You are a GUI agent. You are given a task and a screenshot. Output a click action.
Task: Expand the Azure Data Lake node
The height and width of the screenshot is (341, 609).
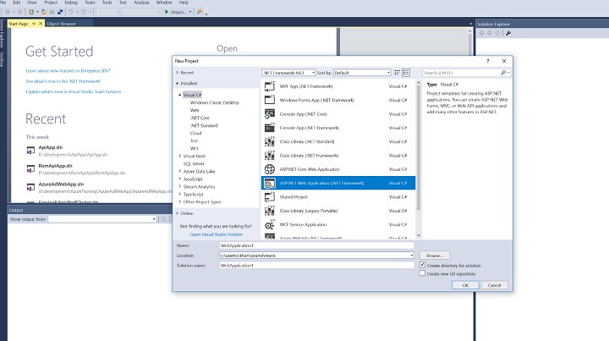pos(180,171)
